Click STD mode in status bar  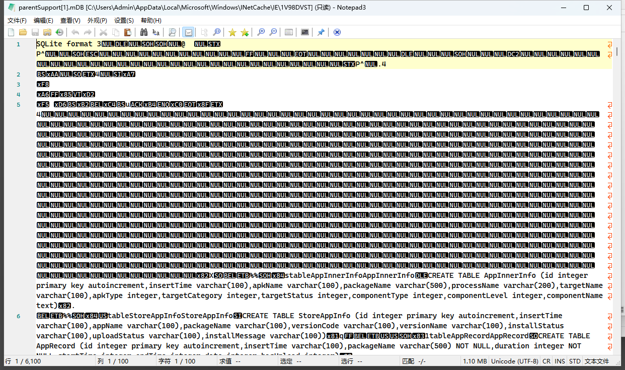(575, 361)
